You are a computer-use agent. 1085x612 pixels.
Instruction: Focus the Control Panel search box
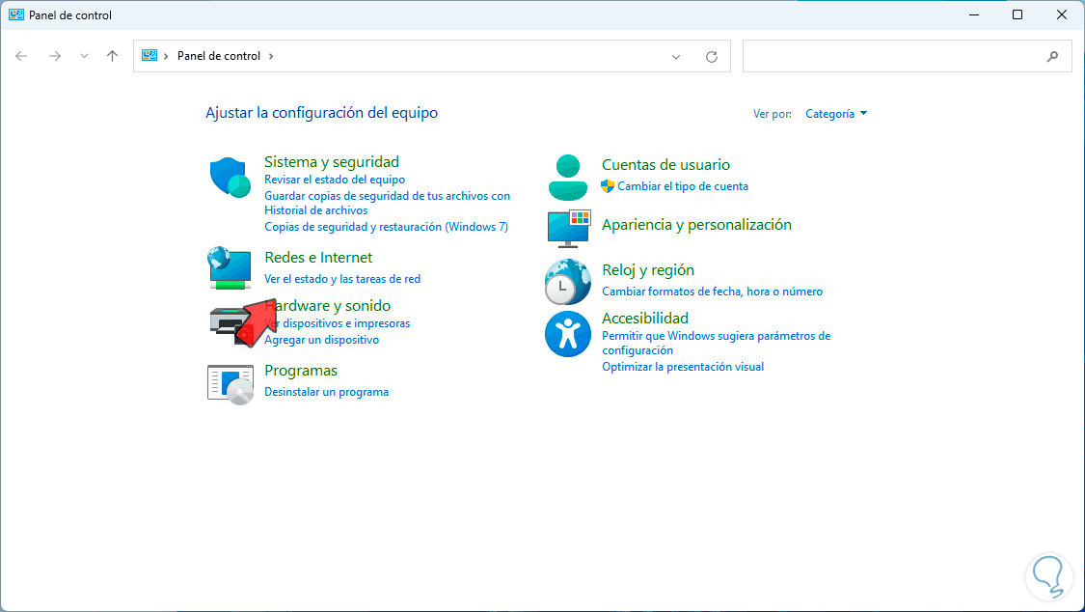(x=908, y=56)
